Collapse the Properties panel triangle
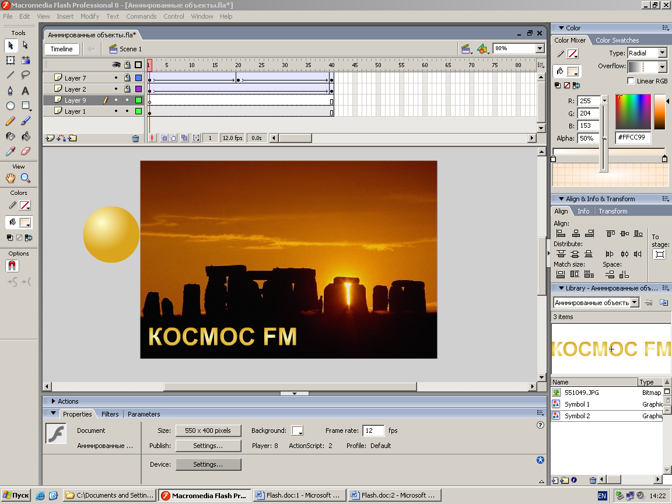This screenshot has height=504, width=672. click(x=53, y=413)
